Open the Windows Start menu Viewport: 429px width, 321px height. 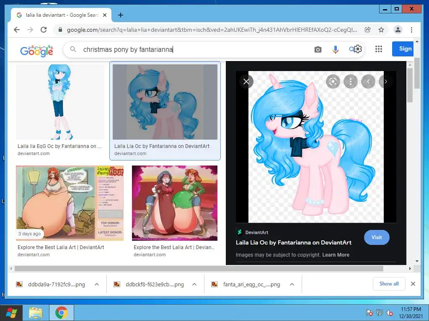pos(11,313)
